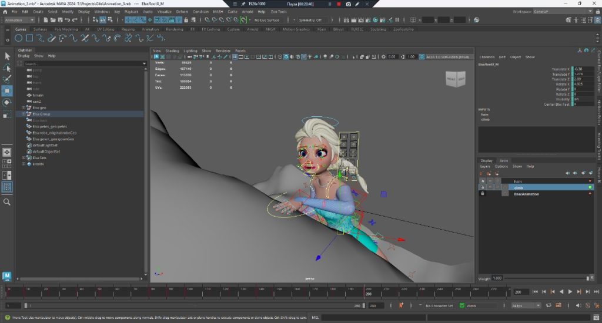Toggle the hairs layer first state button
The width and height of the screenshot is (602, 323).
pyautogui.click(x=483, y=181)
